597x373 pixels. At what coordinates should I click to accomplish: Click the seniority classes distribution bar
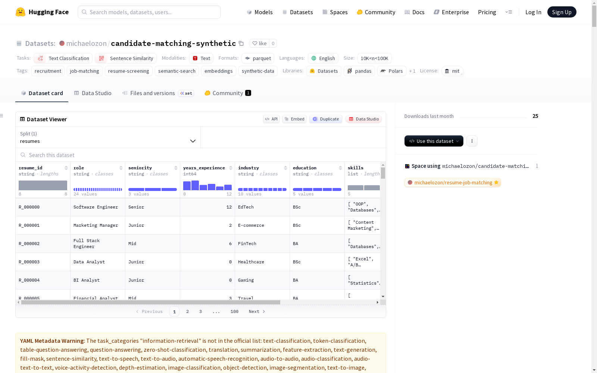point(153,189)
